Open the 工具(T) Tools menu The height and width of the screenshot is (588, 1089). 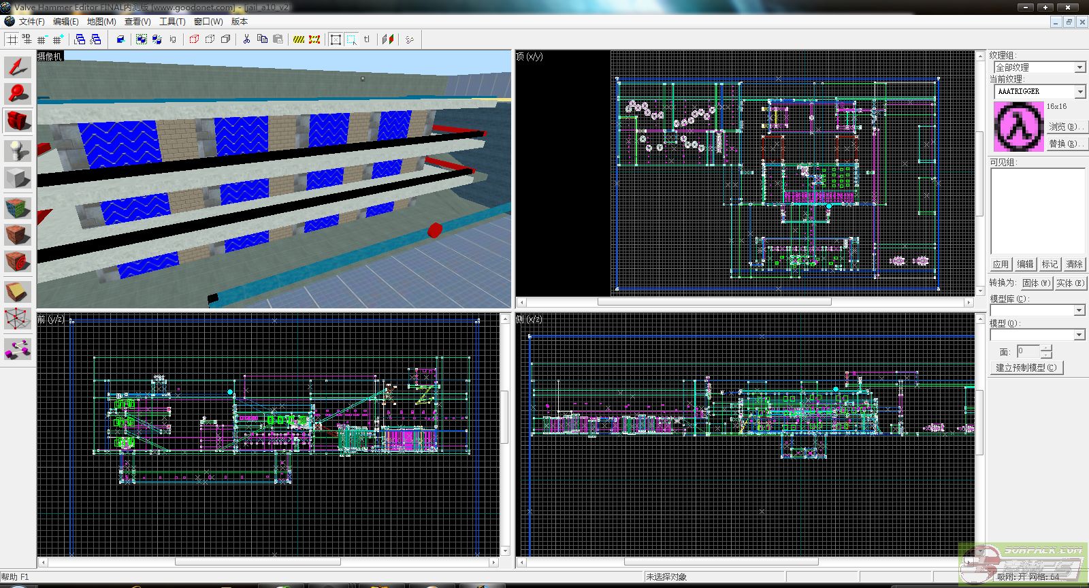tap(172, 22)
